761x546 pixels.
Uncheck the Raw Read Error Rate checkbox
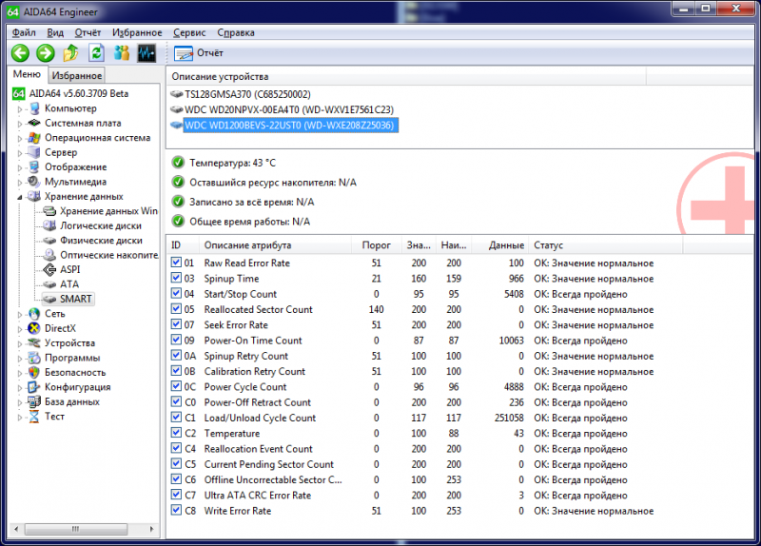pyautogui.click(x=176, y=263)
